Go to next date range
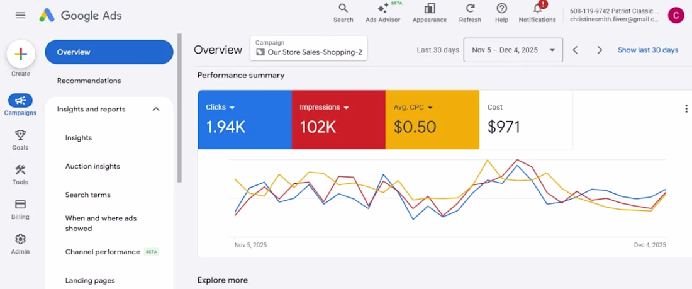Viewport: 692px width, 289px height. click(x=600, y=50)
